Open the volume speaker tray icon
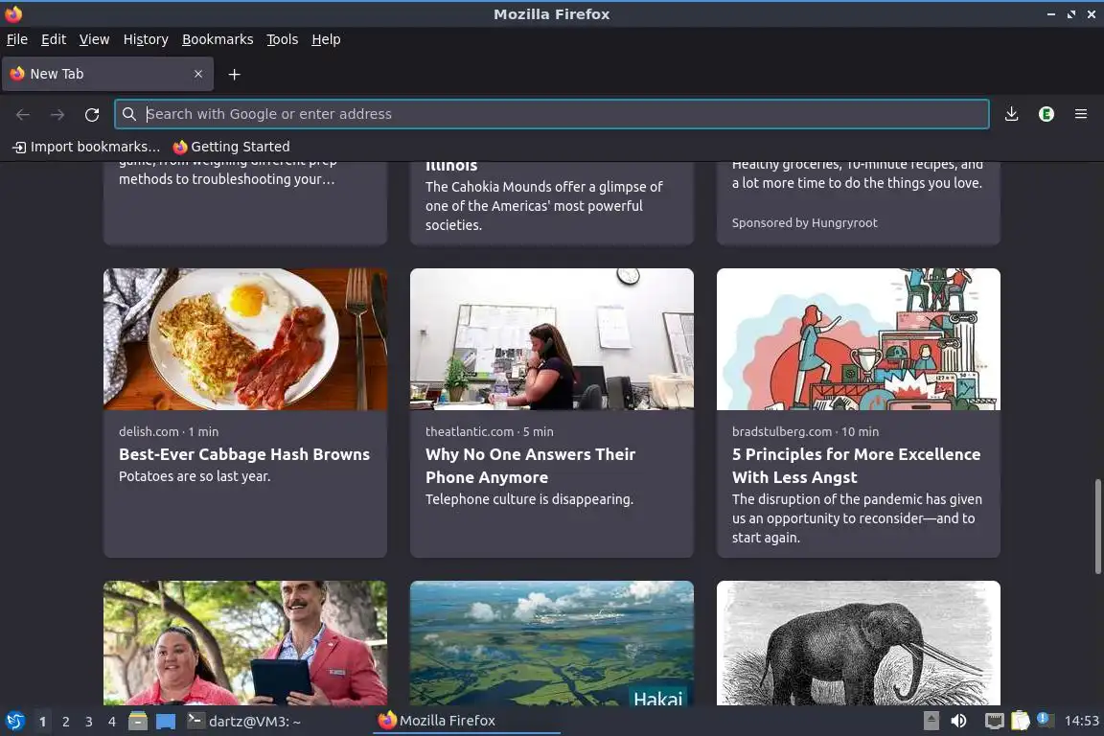1104x736 pixels. [959, 721]
